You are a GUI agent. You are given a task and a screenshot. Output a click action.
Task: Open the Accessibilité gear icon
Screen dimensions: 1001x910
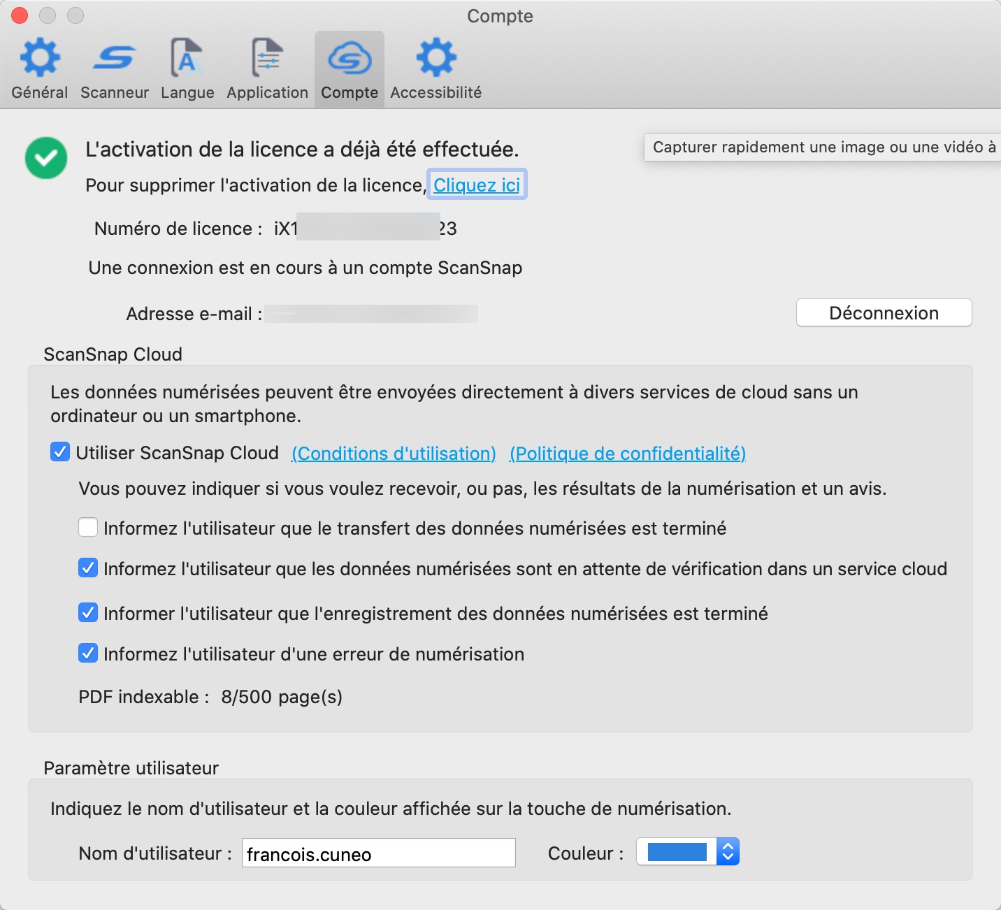(x=436, y=57)
